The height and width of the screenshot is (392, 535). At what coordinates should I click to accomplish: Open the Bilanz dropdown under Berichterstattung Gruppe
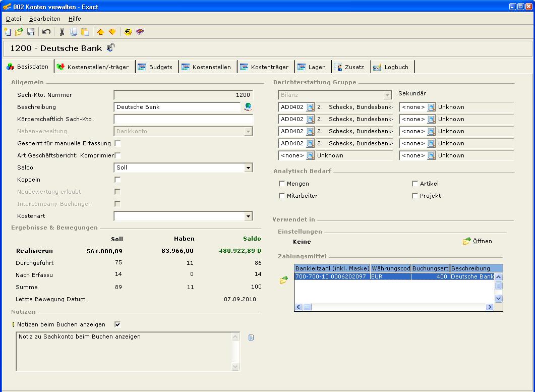(x=387, y=95)
